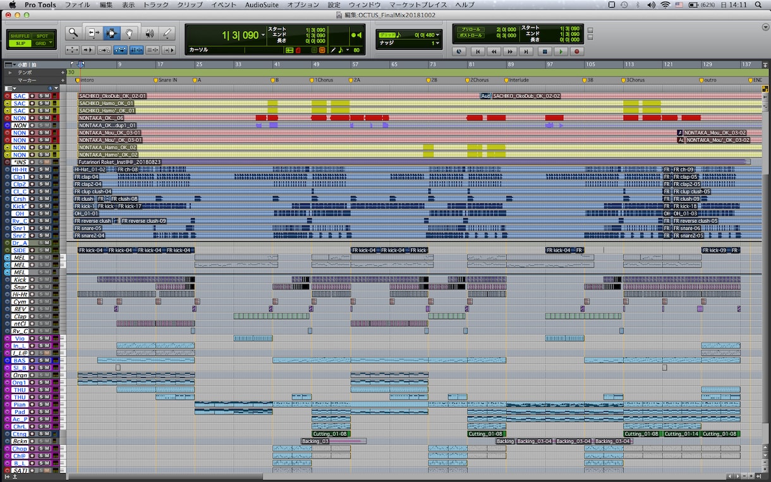Open the main counter format dropdown
771x482 pixels.
(263, 35)
